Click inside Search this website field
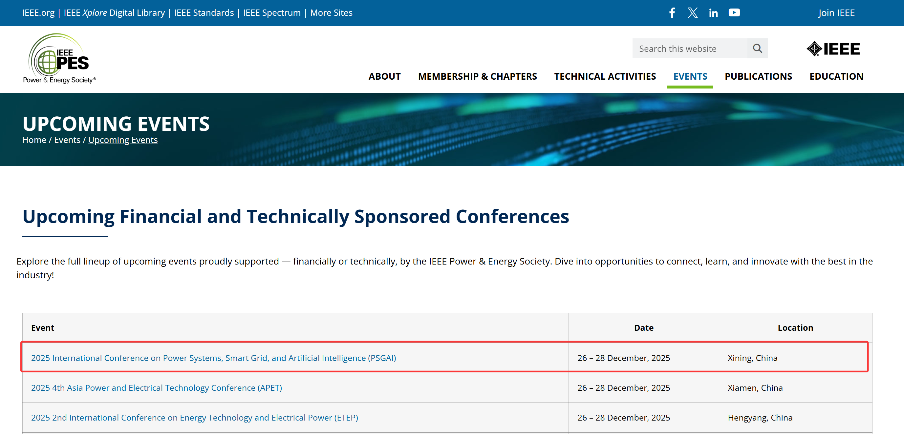Viewport: 904px width, 434px height. click(x=689, y=49)
